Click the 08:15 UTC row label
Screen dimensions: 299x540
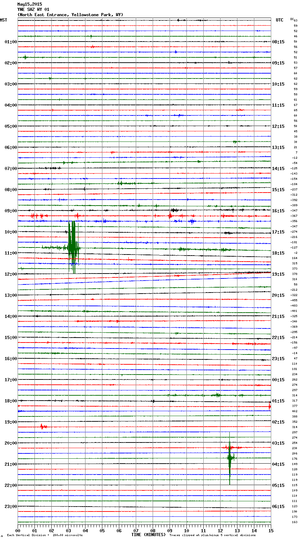(x=278, y=42)
